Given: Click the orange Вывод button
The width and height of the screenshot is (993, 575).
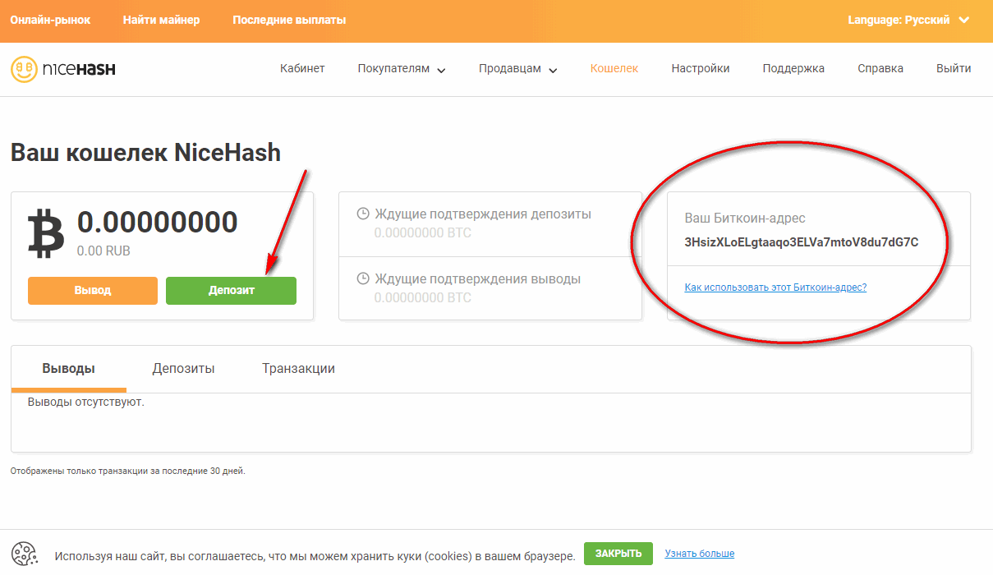Looking at the screenshot, I should 93,291.
